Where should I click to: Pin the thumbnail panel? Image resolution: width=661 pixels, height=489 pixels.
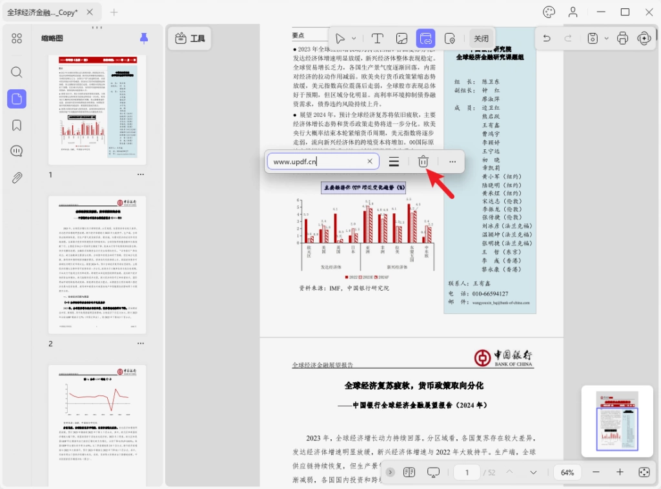pos(144,38)
